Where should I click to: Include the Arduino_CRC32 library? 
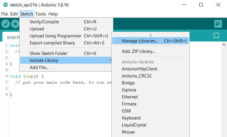(150, 76)
